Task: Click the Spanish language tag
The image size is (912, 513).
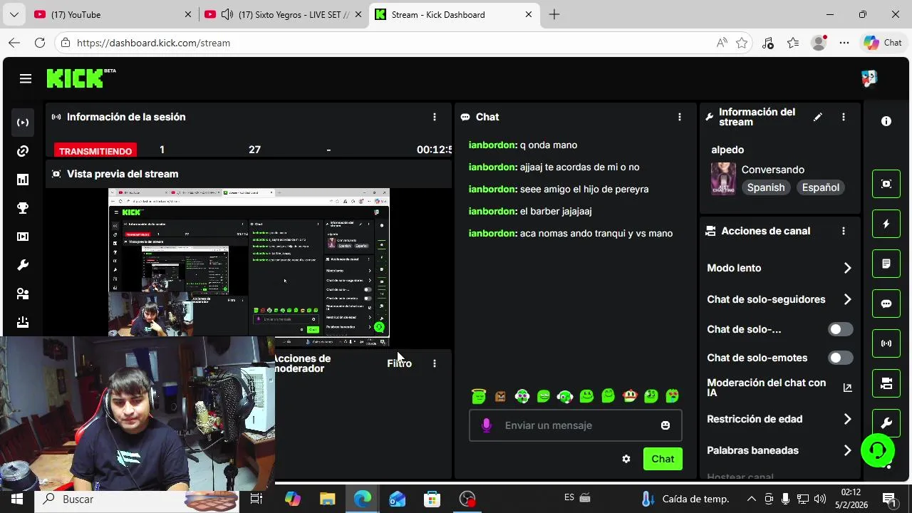Action: [x=766, y=187]
